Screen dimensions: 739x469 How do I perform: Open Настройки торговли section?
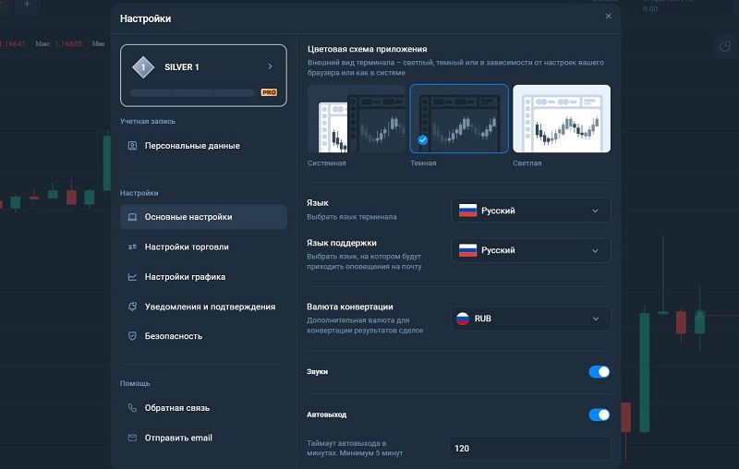click(x=203, y=247)
